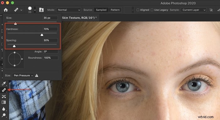Go to the Photoshop Home screen
Screen dimensions: 220x120
[6, 10]
